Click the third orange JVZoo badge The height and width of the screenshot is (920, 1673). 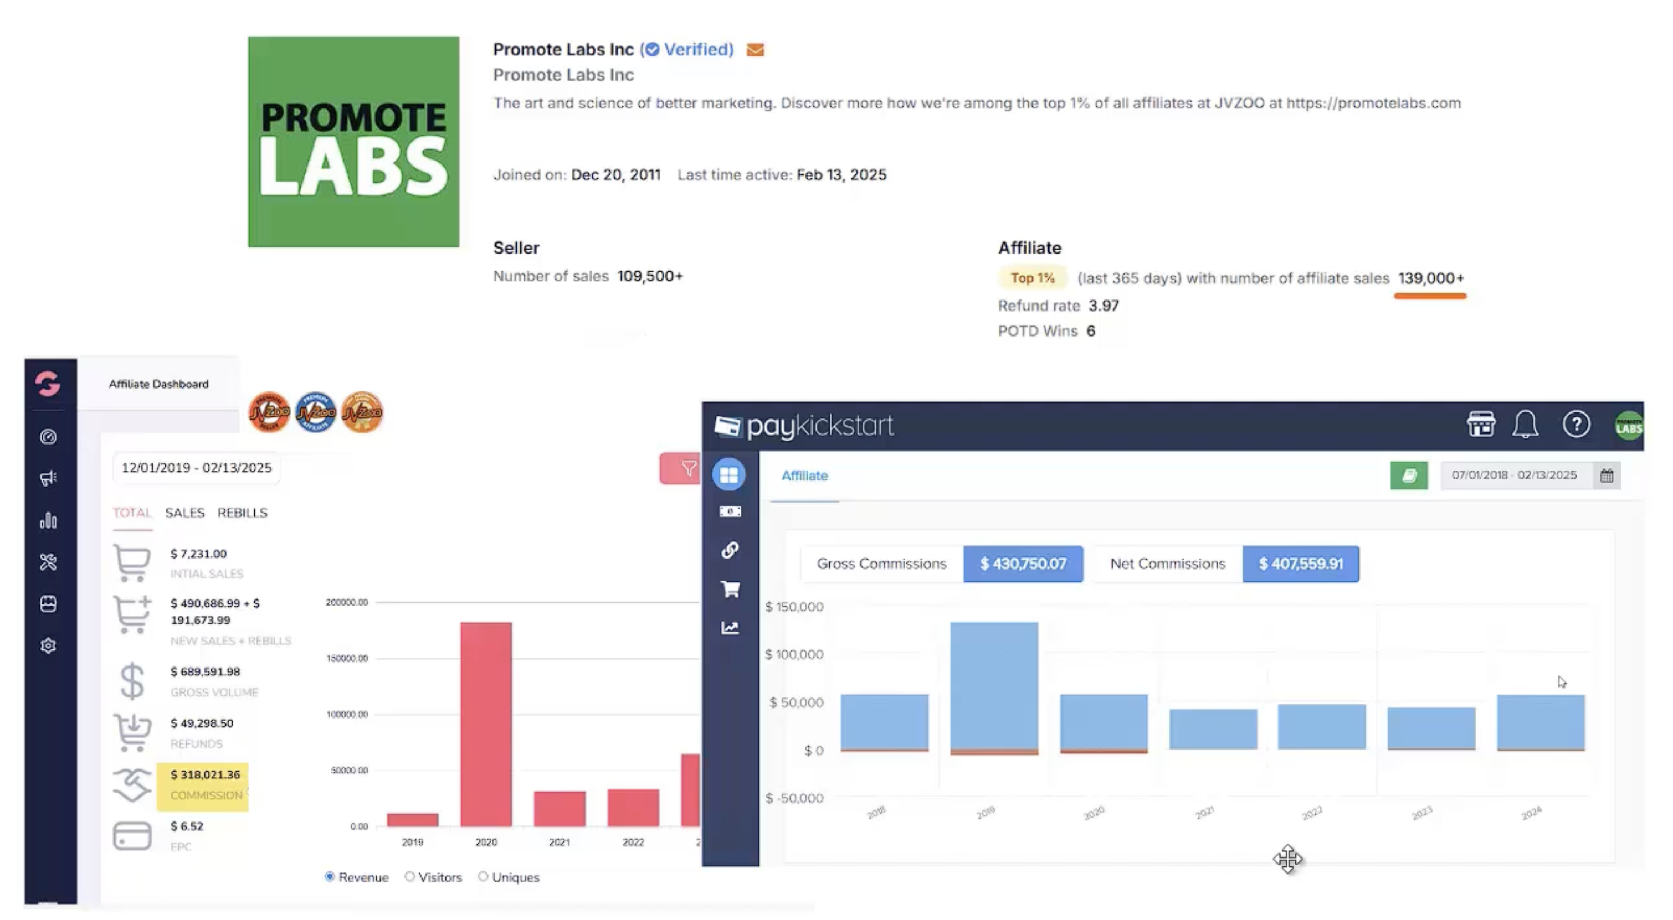(362, 412)
